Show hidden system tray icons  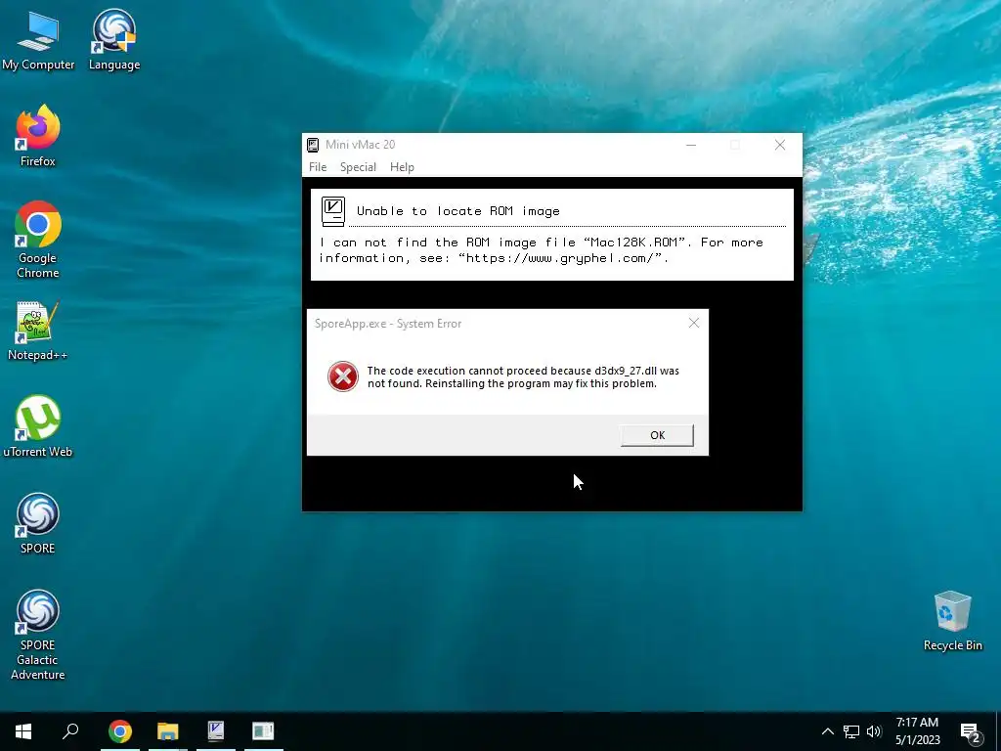click(827, 731)
